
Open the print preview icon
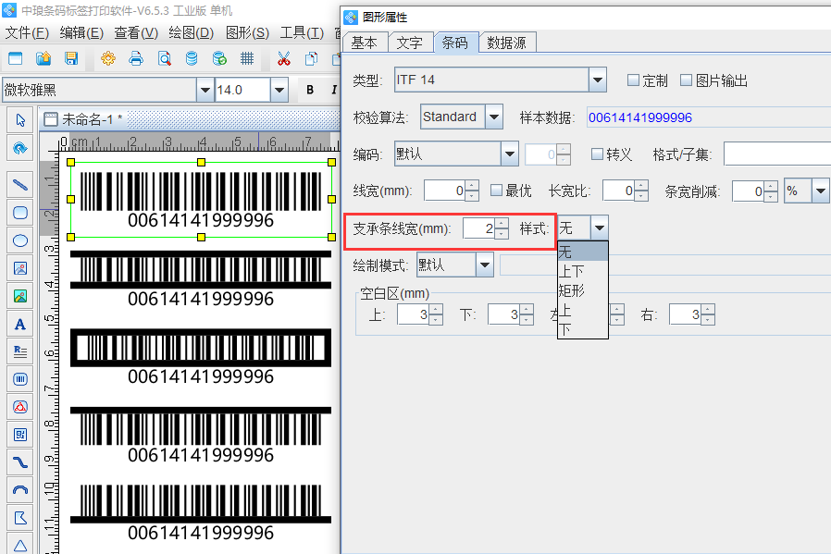coord(164,59)
